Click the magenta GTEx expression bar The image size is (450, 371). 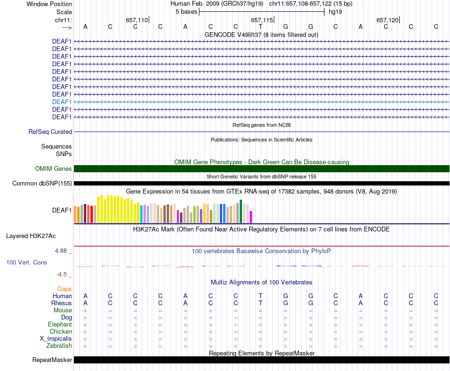251,217
